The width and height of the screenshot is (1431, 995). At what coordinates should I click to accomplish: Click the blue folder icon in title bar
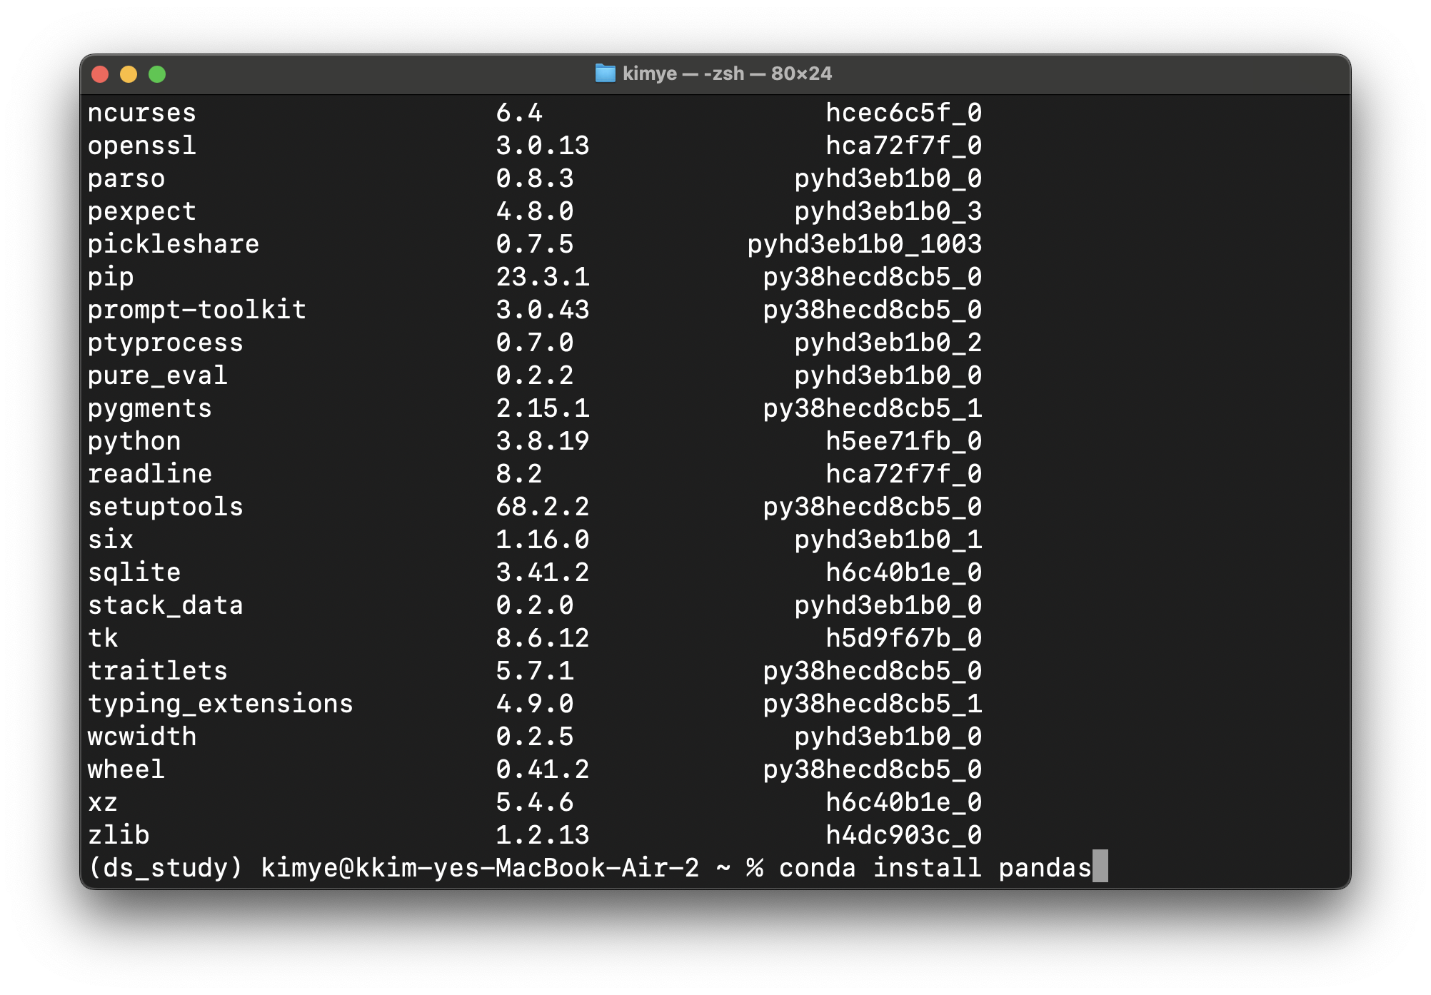coord(605,74)
